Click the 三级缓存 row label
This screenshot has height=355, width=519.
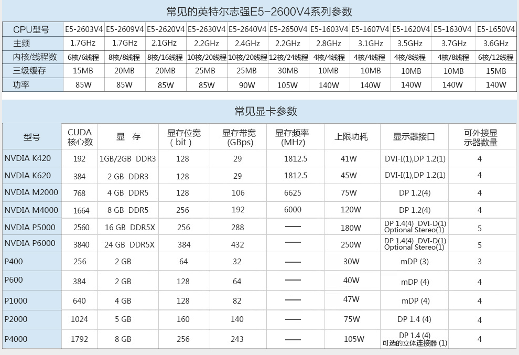(x=29, y=71)
